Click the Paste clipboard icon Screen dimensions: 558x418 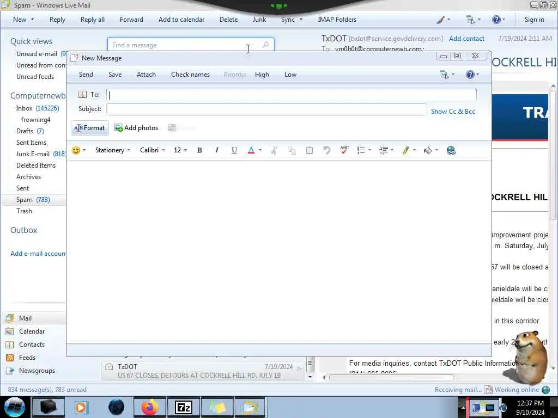click(x=310, y=150)
